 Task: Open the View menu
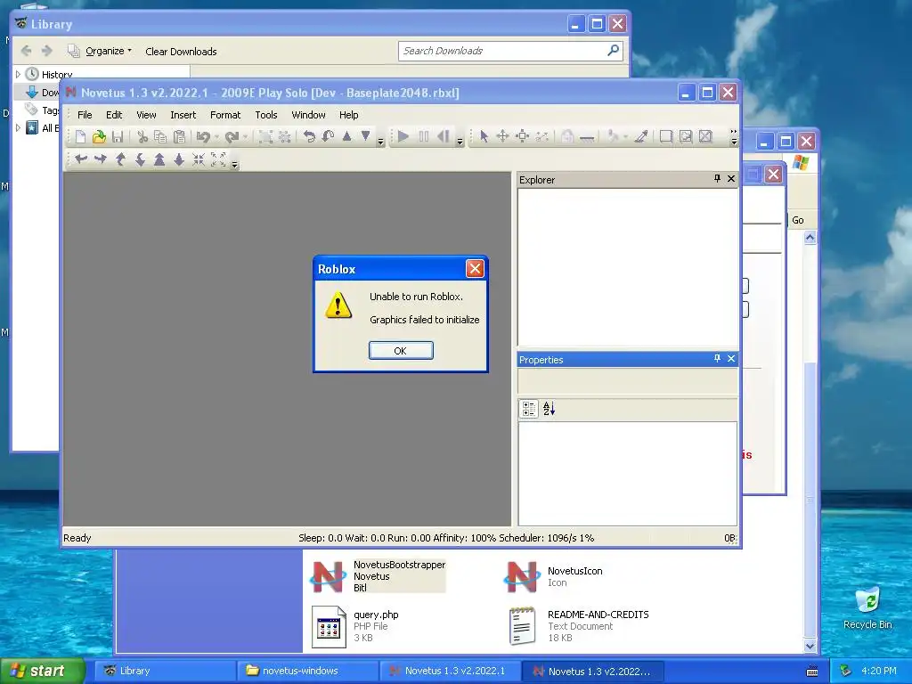click(147, 115)
